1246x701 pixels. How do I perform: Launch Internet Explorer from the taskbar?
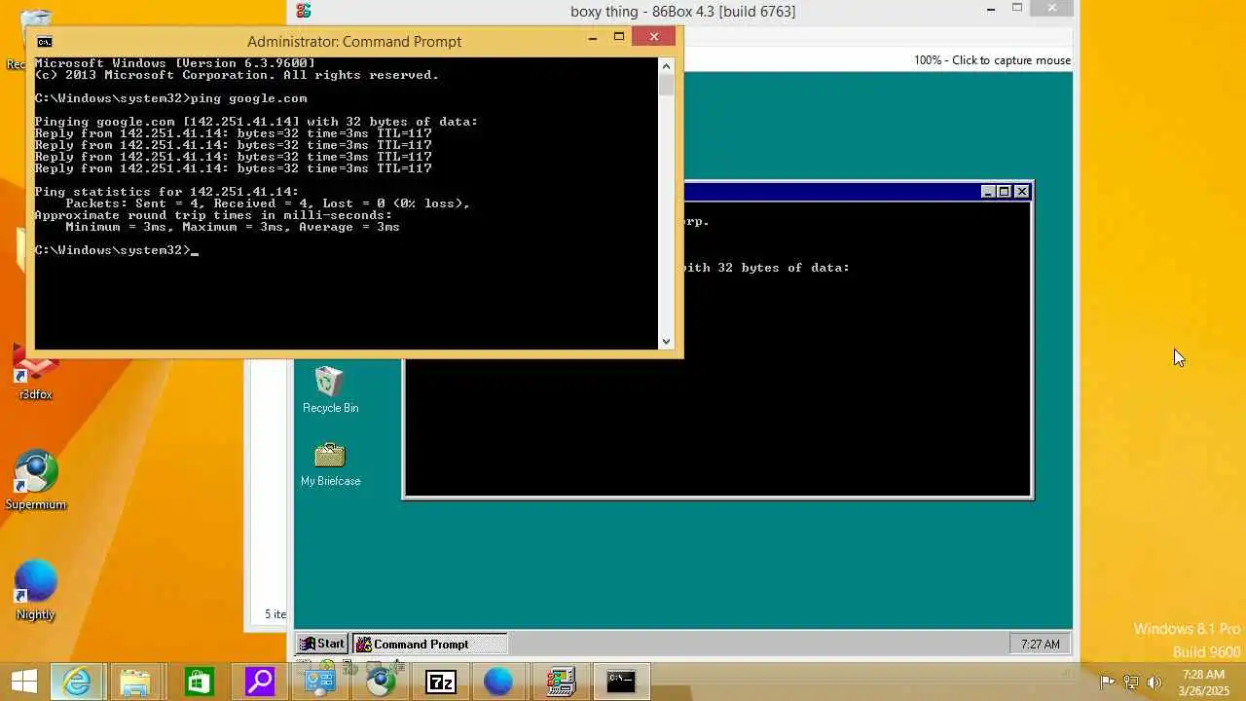click(x=76, y=682)
